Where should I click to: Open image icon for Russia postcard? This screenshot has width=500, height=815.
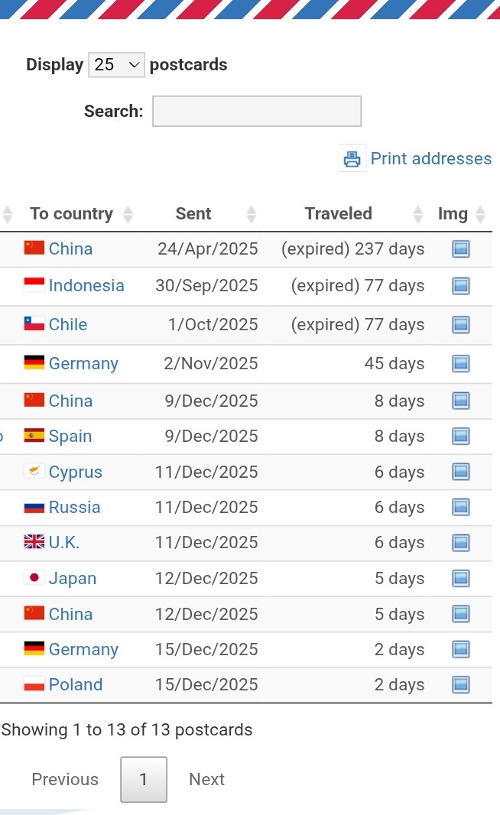[460, 508]
